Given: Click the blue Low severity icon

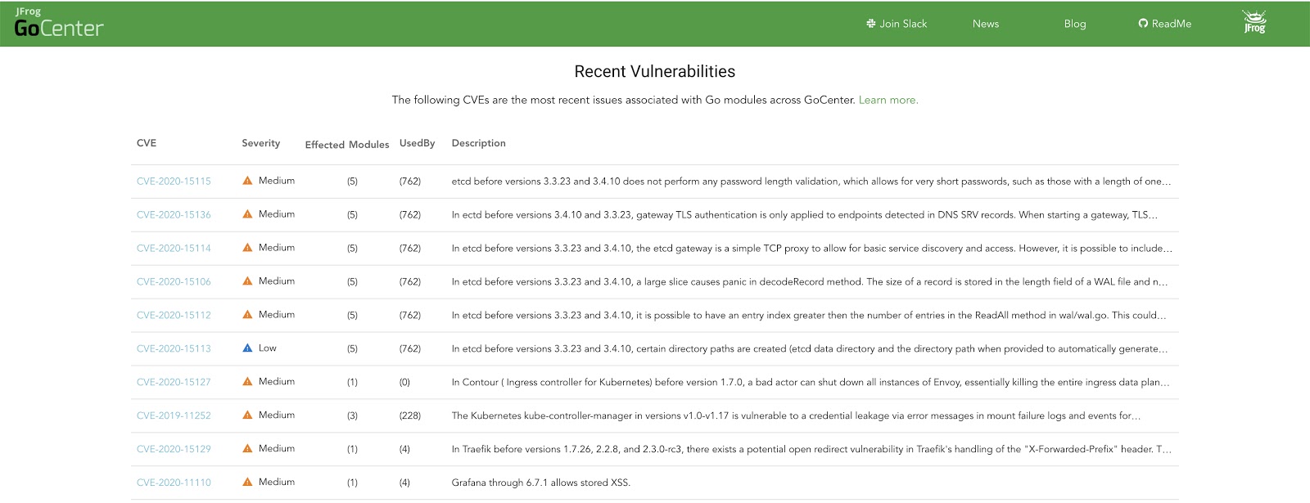Looking at the screenshot, I should click(x=247, y=348).
